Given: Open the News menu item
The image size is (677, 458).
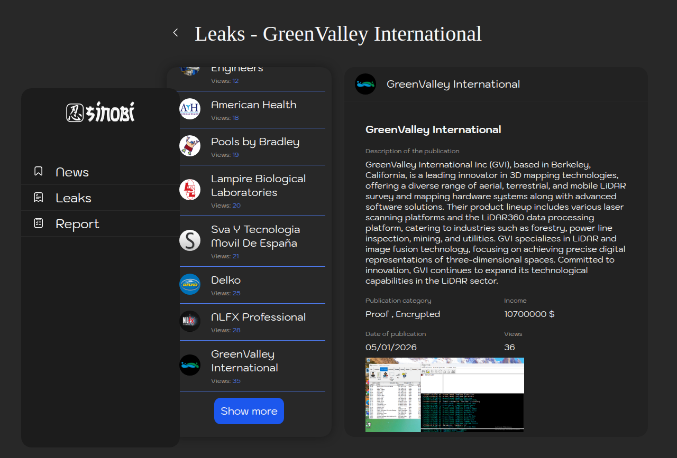Looking at the screenshot, I should (x=72, y=172).
